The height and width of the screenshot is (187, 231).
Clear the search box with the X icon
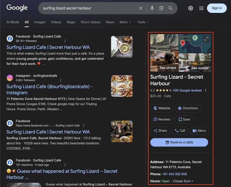tap(140, 8)
